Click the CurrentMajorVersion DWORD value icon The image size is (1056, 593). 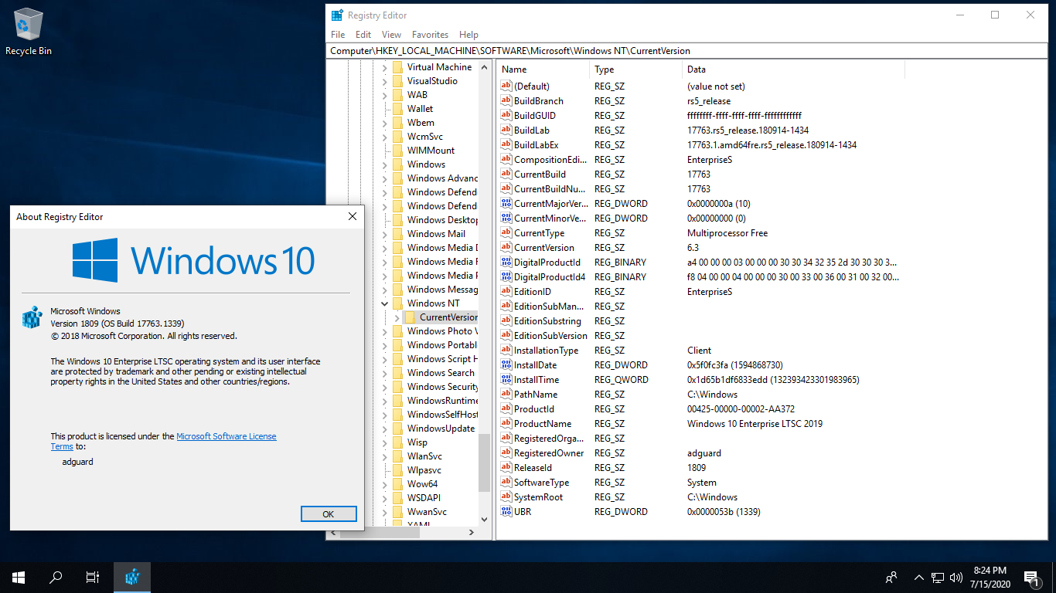click(506, 204)
